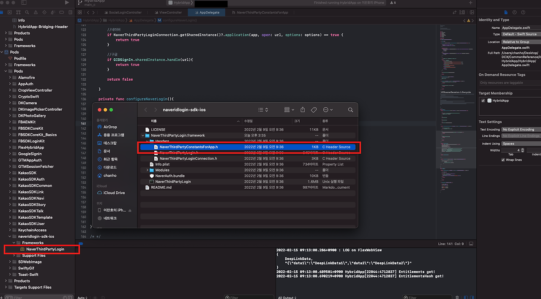This screenshot has width=541, height=299.
Task: Select NaverThirdPartyLogin in project navigator
Action: (45, 249)
